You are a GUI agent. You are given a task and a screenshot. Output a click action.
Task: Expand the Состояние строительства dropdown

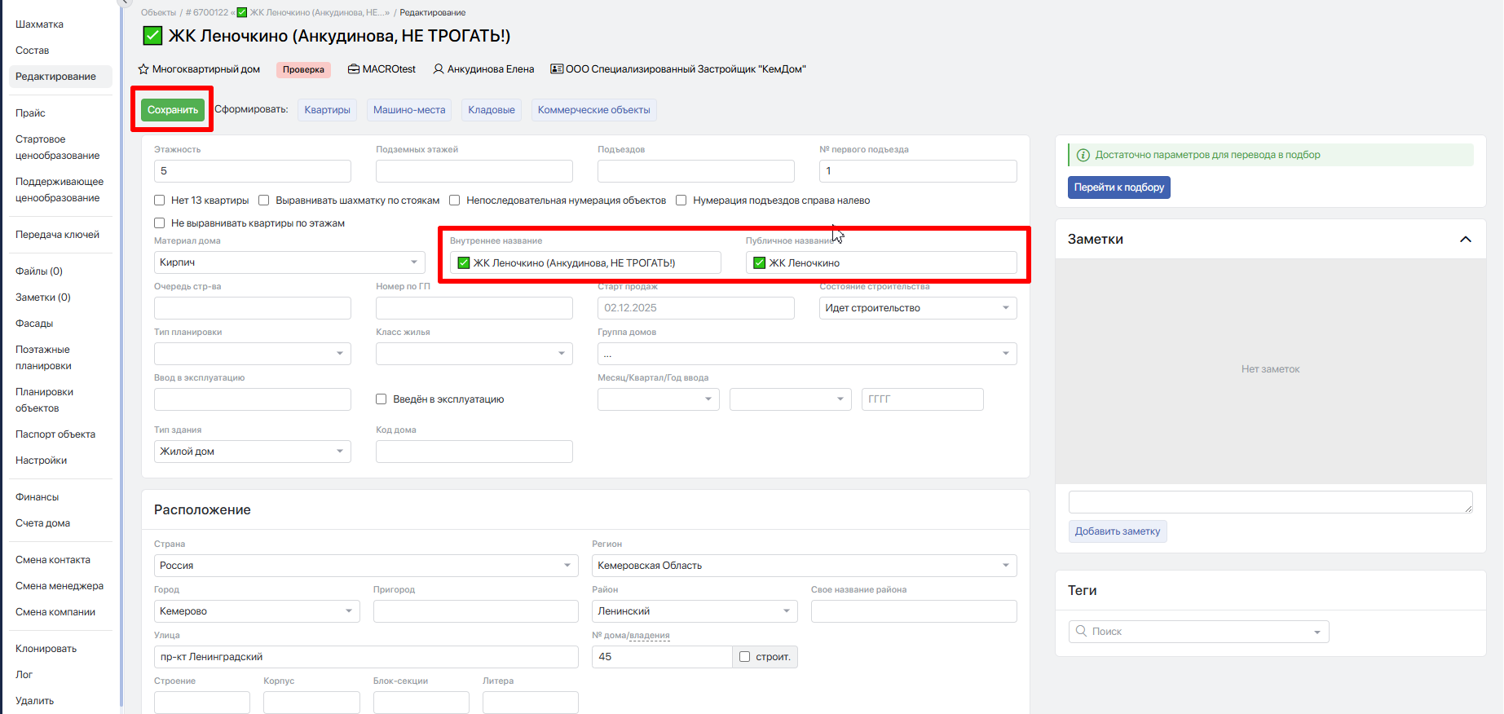(918, 308)
